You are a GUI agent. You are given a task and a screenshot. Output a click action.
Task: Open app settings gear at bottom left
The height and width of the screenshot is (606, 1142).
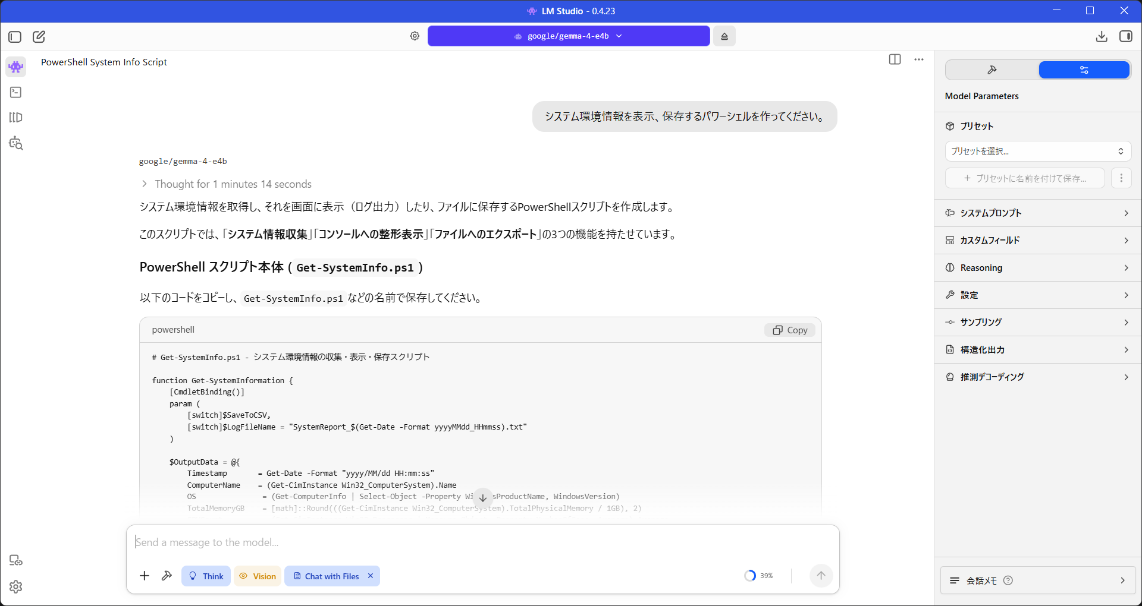click(x=16, y=587)
